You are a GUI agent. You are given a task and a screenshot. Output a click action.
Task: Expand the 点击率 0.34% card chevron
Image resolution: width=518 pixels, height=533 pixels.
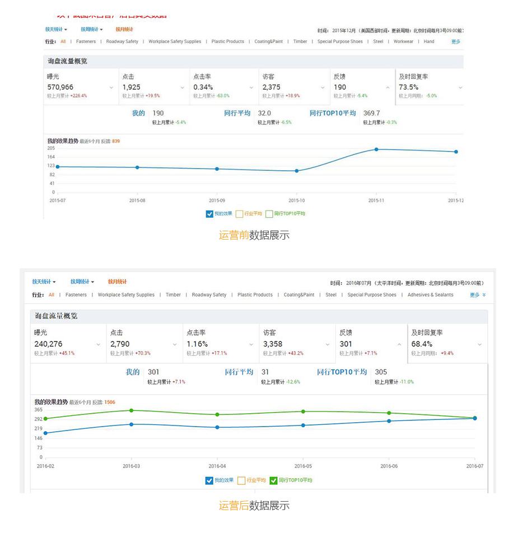(x=253, y=87)
